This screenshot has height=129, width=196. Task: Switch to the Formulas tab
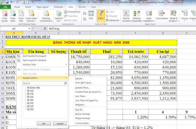coord(58,7)
